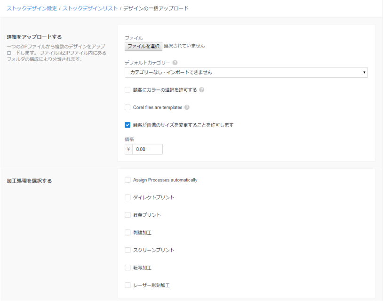Check Corel files are templates option

coord(128,107)
